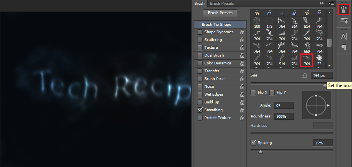Adjust the Size slider handle

[325, 85]
